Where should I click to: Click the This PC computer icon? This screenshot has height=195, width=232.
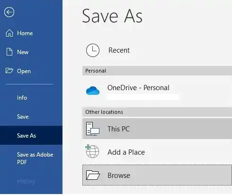(x=93, y=129)
